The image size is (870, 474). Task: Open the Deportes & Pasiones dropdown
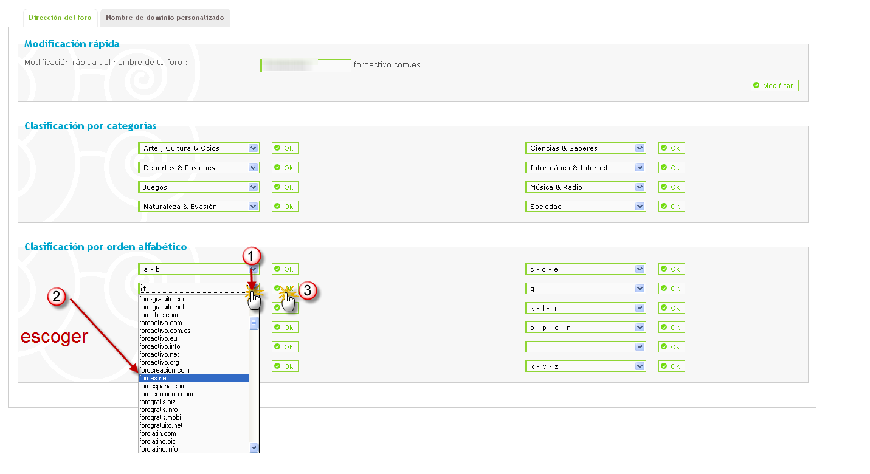point(199,168)
